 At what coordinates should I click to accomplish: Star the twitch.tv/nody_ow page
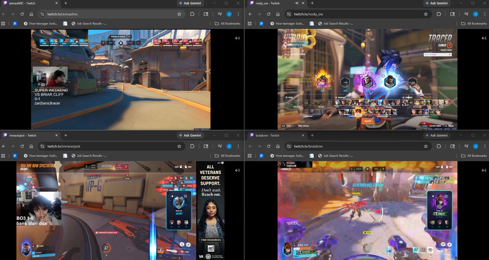click(425, 14)
